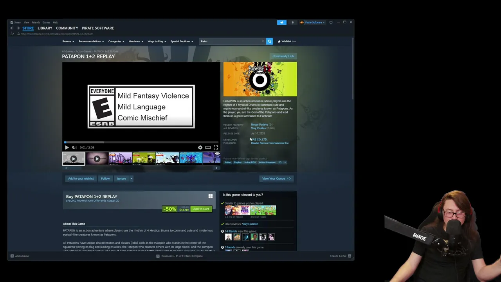This screenshot has height=282, width=501.
Task: Click the blue store search magnifier button
Action: pos(269,41)
